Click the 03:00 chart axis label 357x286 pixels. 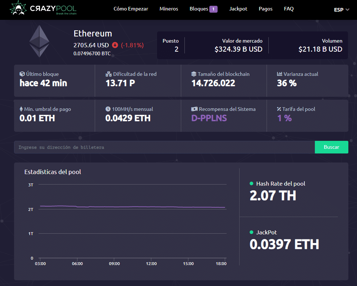point(40,264)
